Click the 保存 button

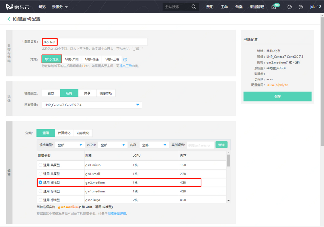point(278,96)
